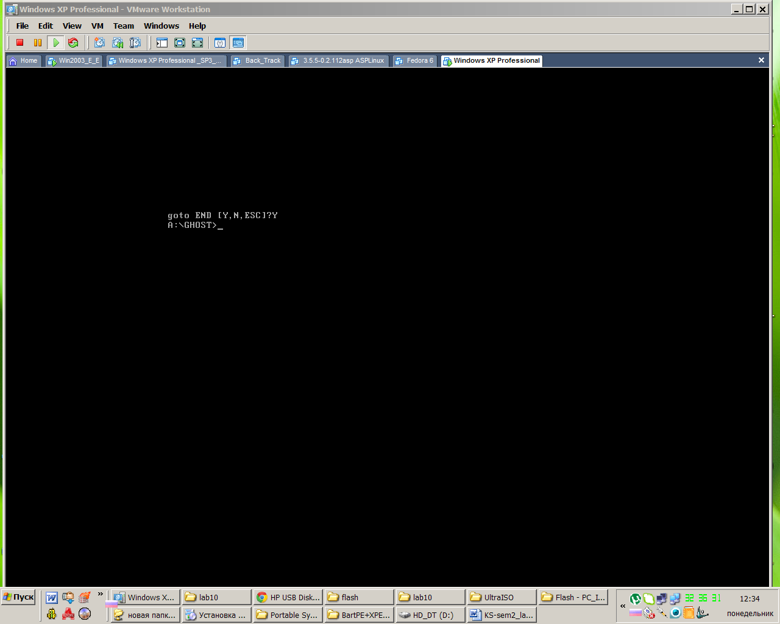
Task: Open the Пуск start menu
Action: click(x=18, y=597)
